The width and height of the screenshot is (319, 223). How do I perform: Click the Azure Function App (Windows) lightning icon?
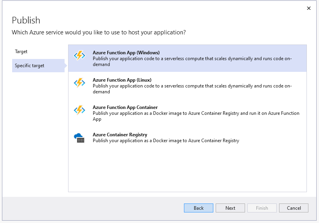coord(79,55)
